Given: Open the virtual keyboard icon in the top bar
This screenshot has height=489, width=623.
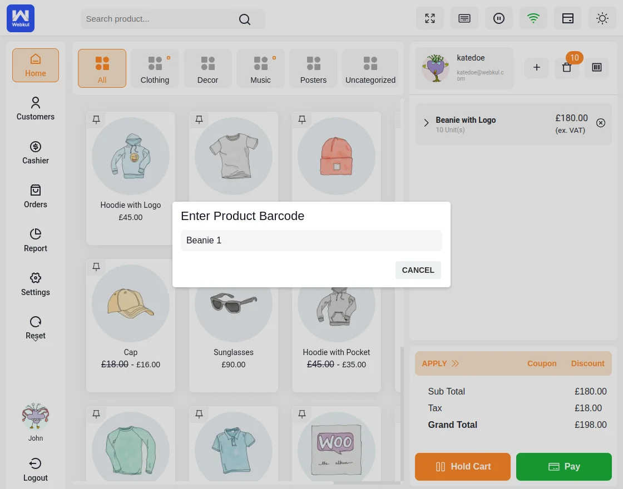Looking at the screenshot, I should click(464, 18).
